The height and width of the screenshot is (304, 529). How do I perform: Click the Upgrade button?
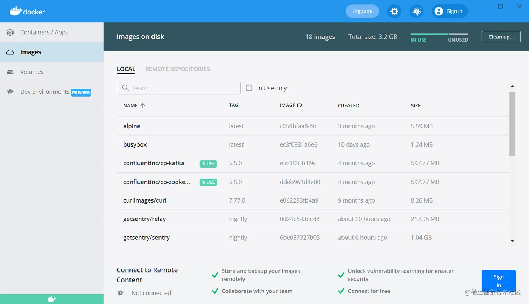tap(362, 11)
